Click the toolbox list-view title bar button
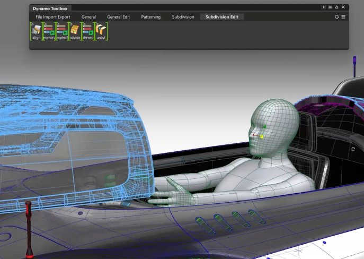The image size is (364, 259). 330,7
